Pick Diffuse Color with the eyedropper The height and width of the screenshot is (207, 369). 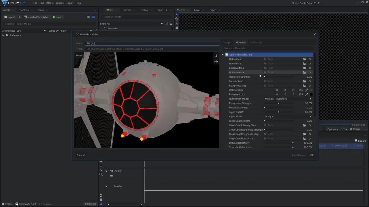click(306, 90)
